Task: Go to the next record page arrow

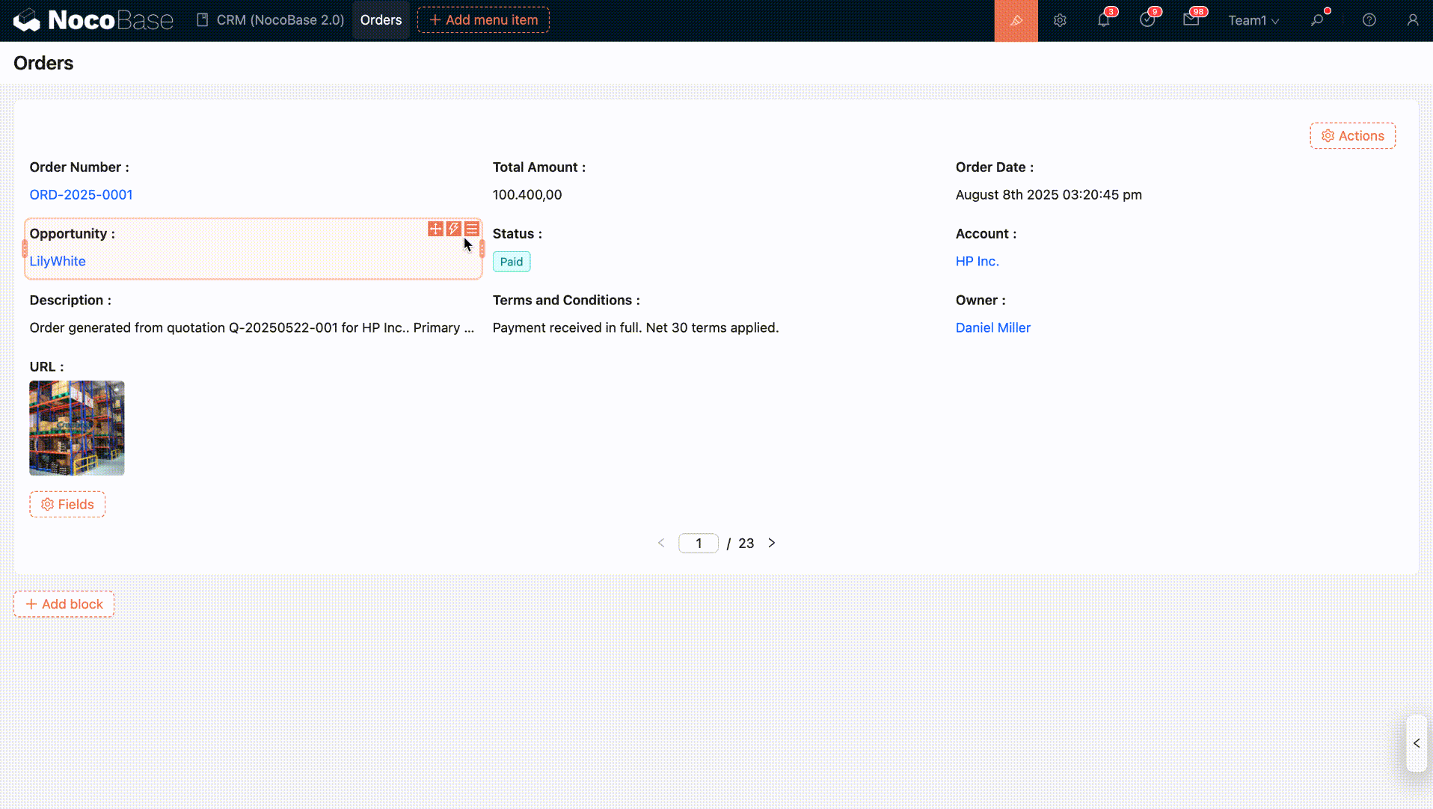Action: click(x=772, y=543)
